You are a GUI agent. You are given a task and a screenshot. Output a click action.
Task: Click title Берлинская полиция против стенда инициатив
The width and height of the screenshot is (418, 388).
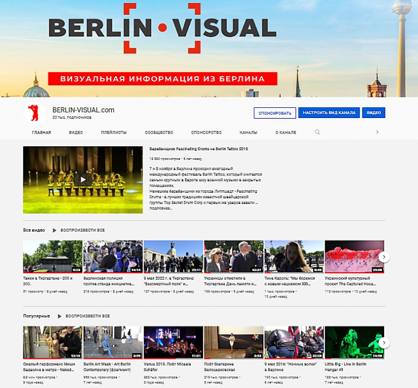click(109, 281)
